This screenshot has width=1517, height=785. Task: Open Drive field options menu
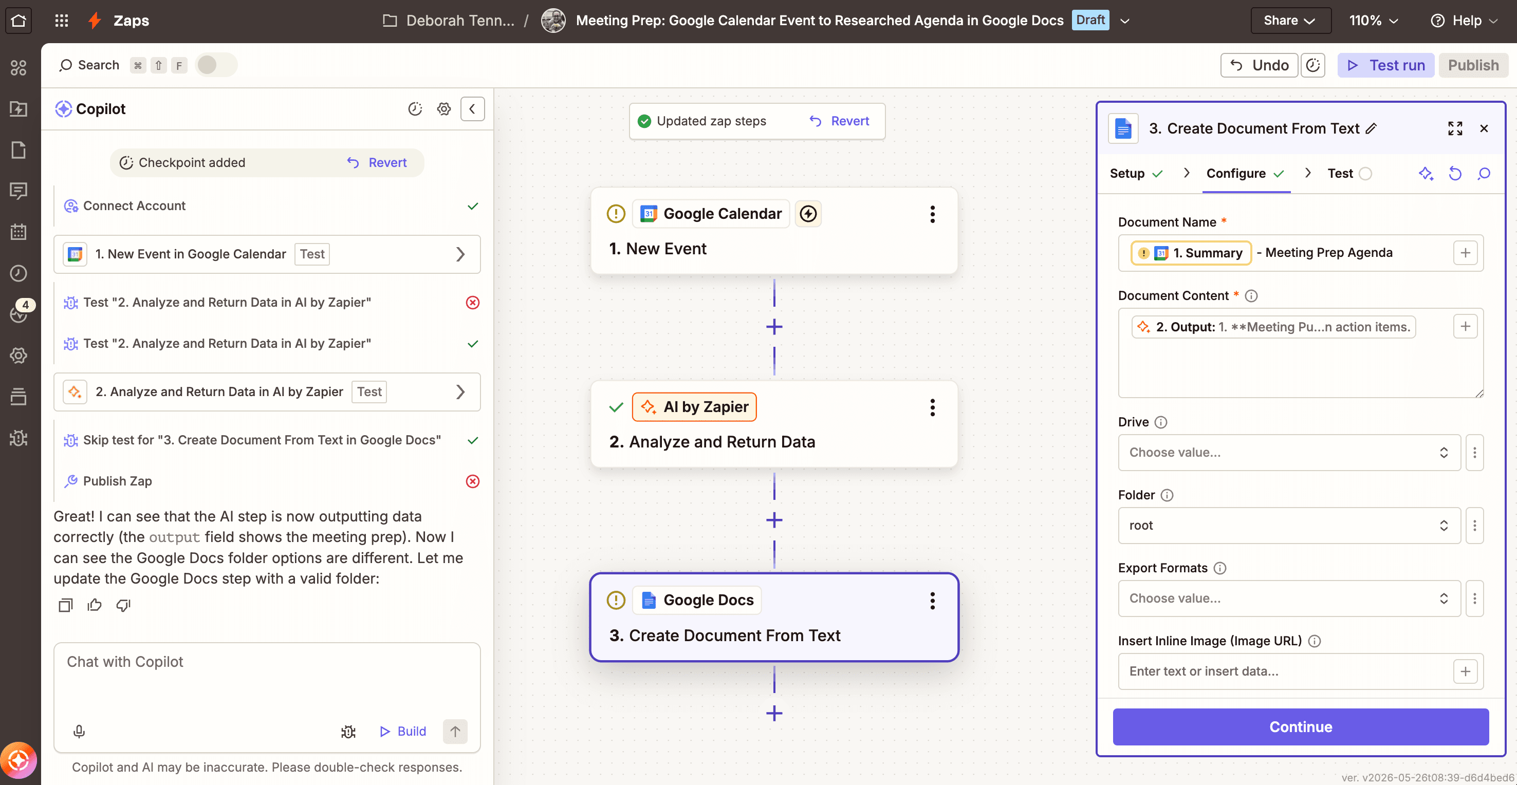point(1474,452)
